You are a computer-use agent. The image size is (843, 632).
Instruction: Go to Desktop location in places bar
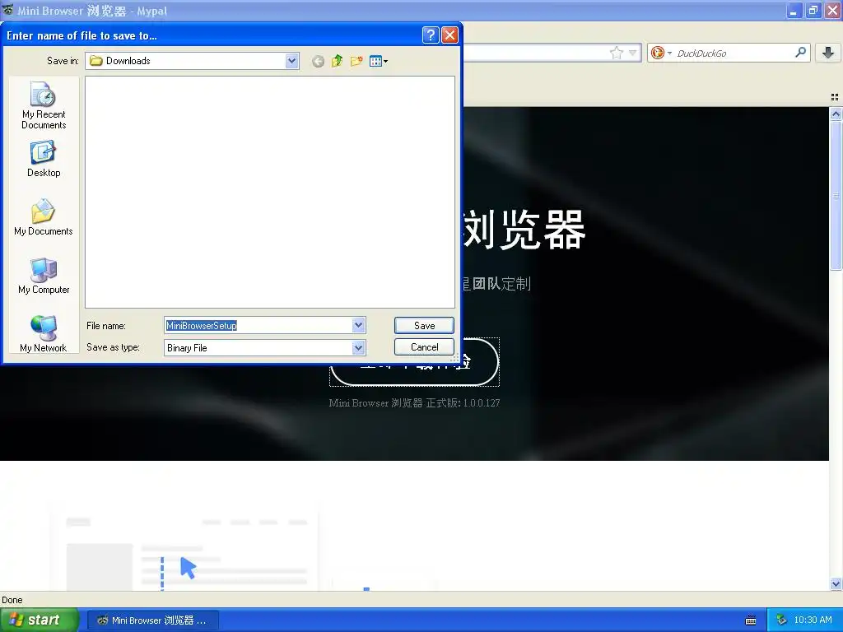[44, 159]
